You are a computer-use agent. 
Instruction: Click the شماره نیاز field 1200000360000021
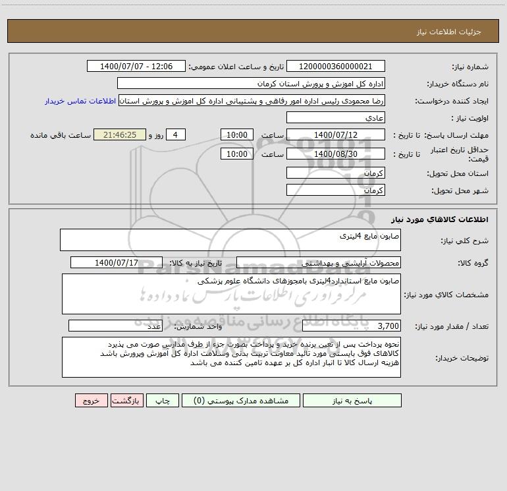point(336,67)
